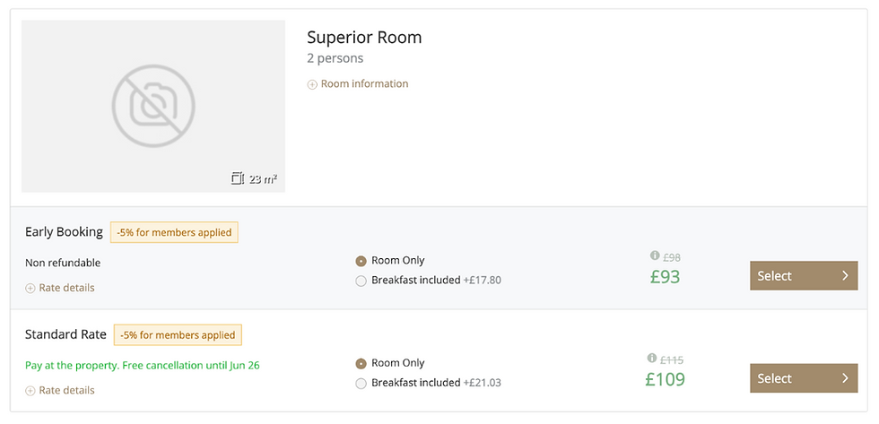Click the plus icon beside Room information
The image size is (879, 424).
(x=312, y=84)
